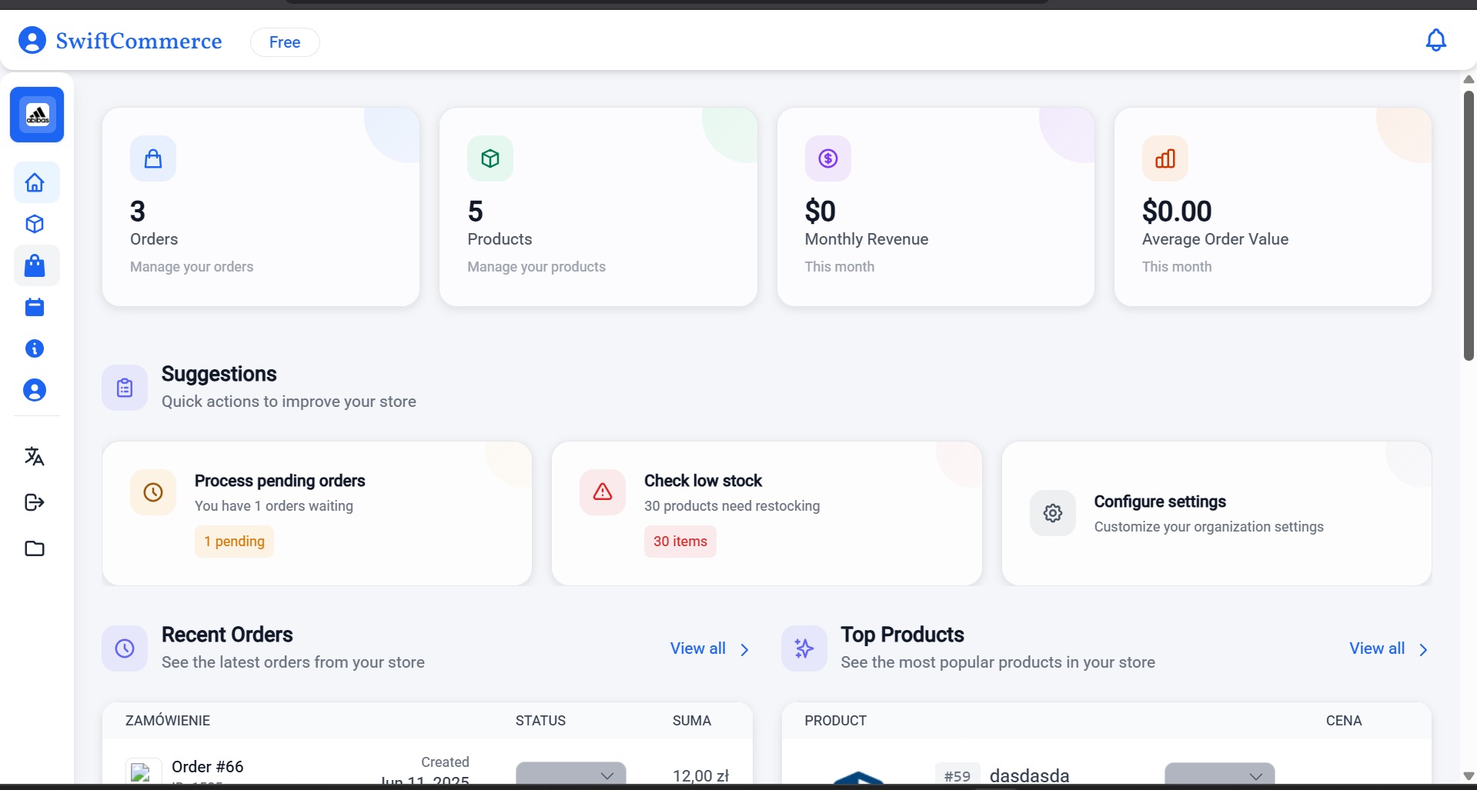Open the notifications bell

point(1435,41)
